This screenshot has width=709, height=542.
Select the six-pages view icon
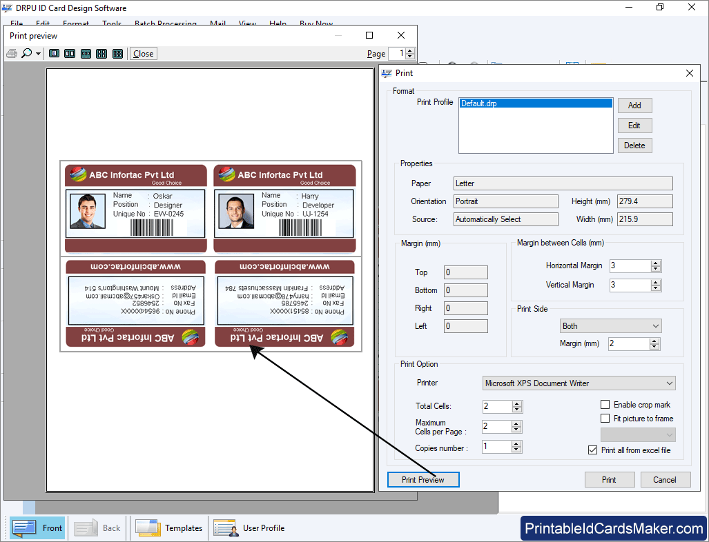point(117,53)
